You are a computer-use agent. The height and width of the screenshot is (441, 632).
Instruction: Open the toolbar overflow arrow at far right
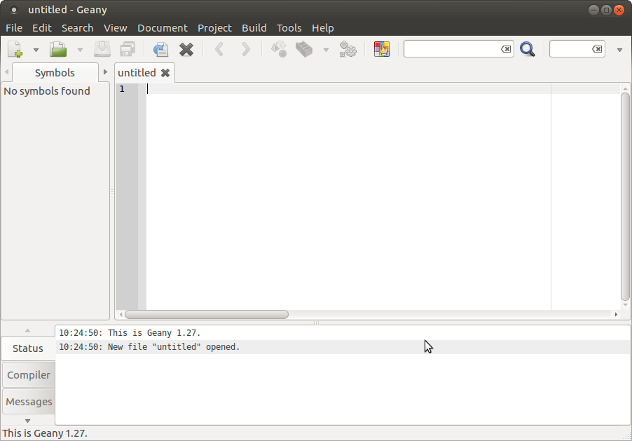(619, 50)
